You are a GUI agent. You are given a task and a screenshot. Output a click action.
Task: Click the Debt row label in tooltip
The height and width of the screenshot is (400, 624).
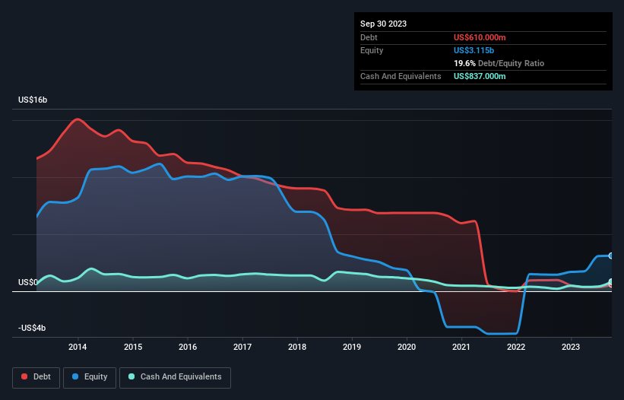pos(369,37)
